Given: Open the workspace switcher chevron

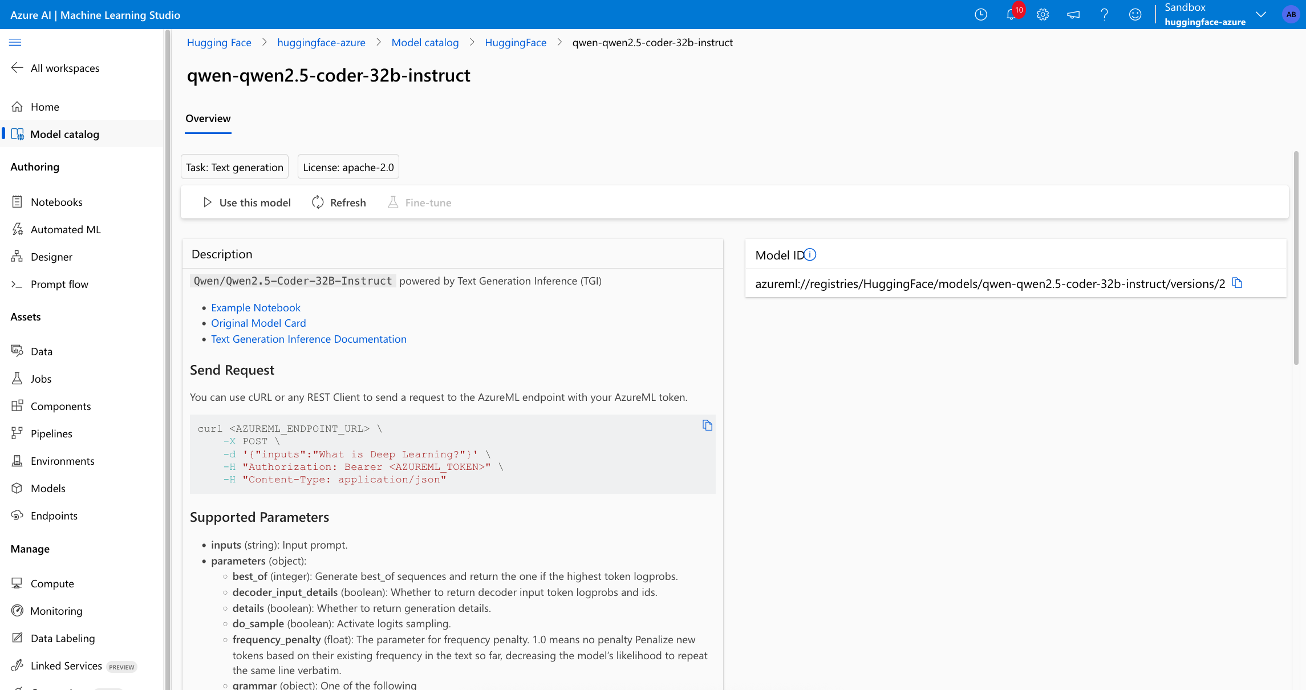Looking at the screenshot, I should pos(1261,14).
